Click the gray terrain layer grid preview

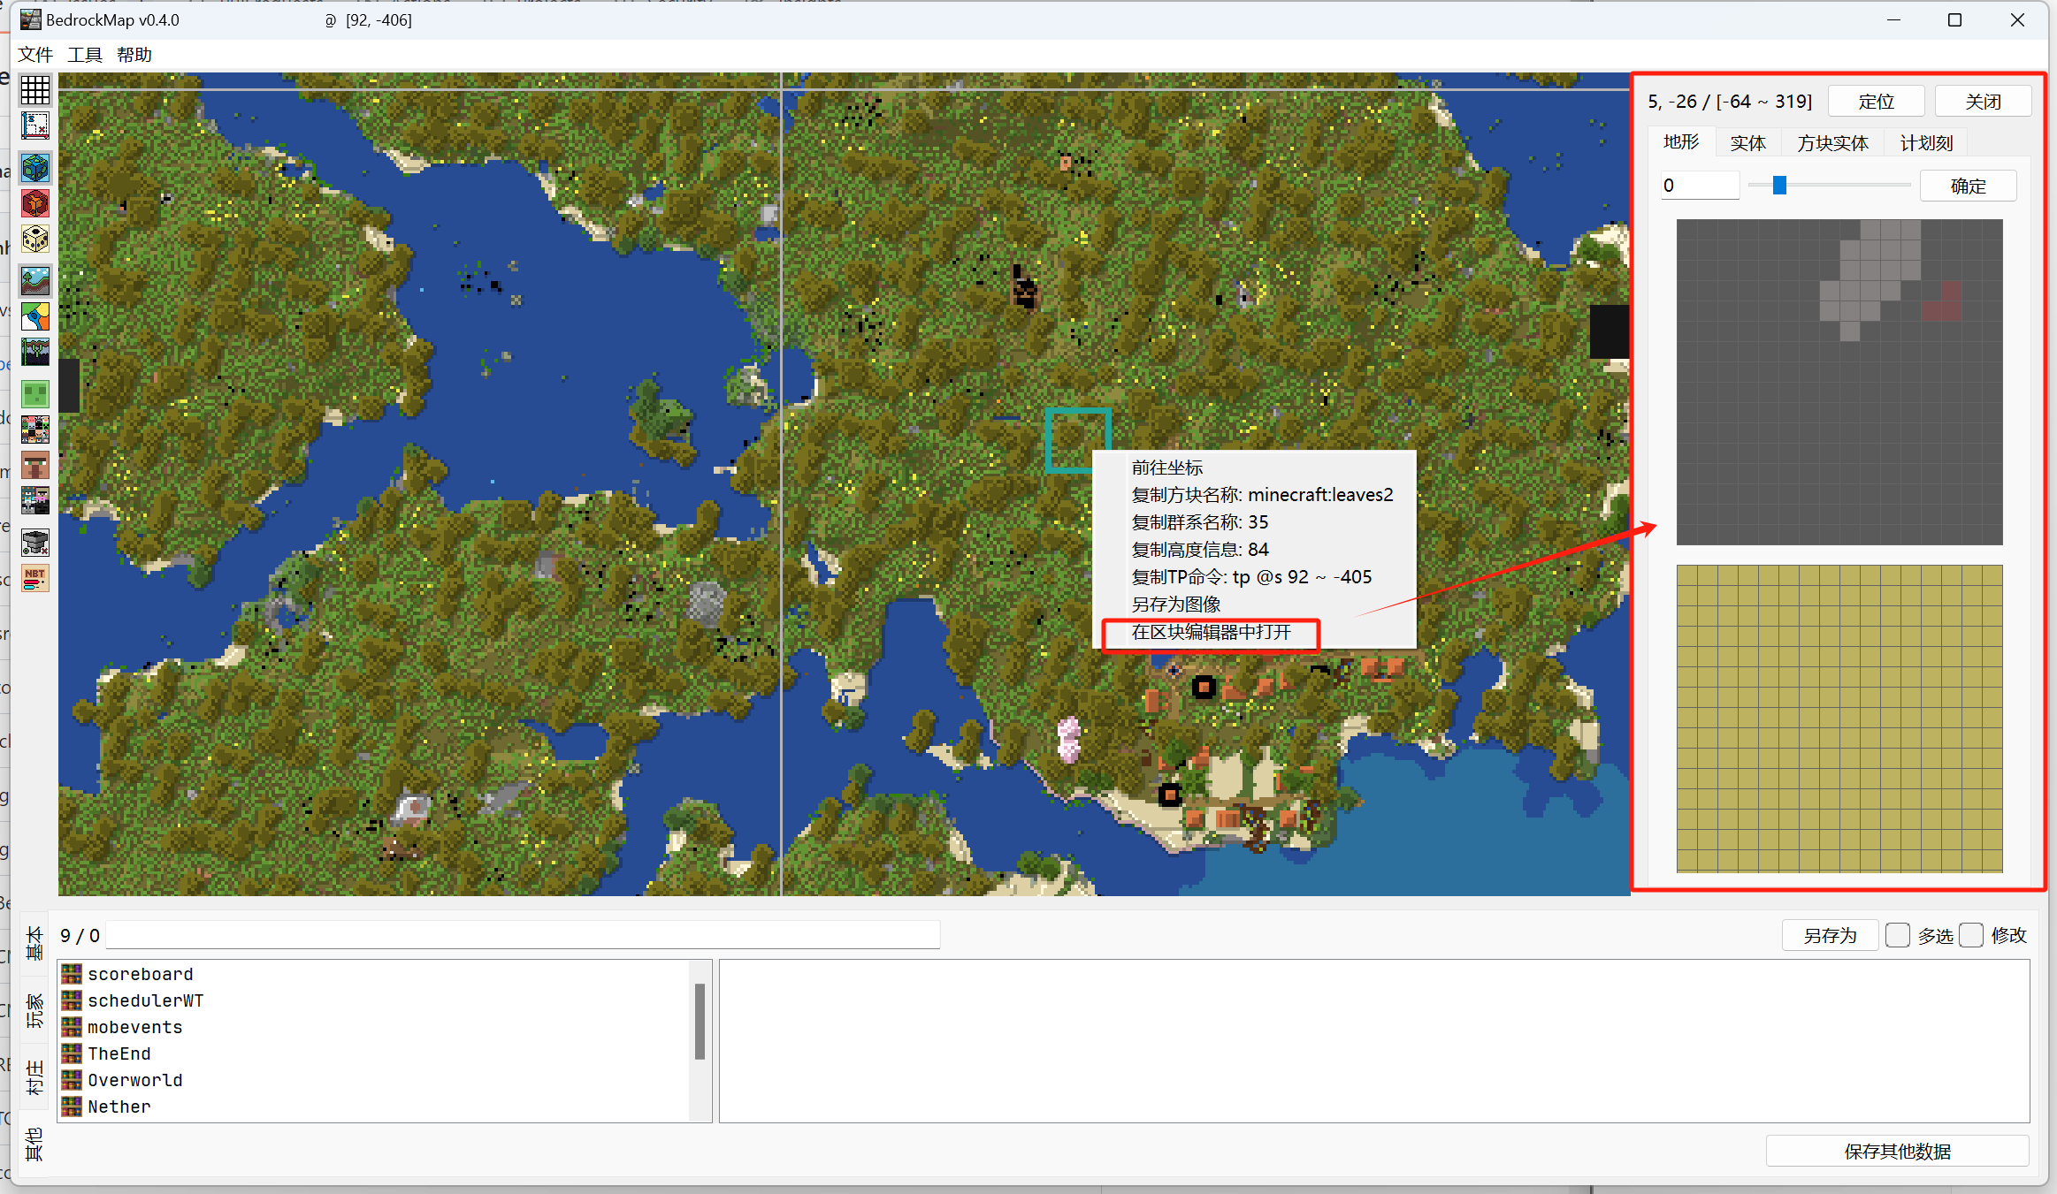[1839, 382]
